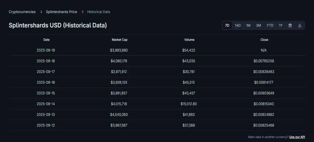This screenshot has height=142, width=314.
Task: Click the Close column header
Action: 264,40
